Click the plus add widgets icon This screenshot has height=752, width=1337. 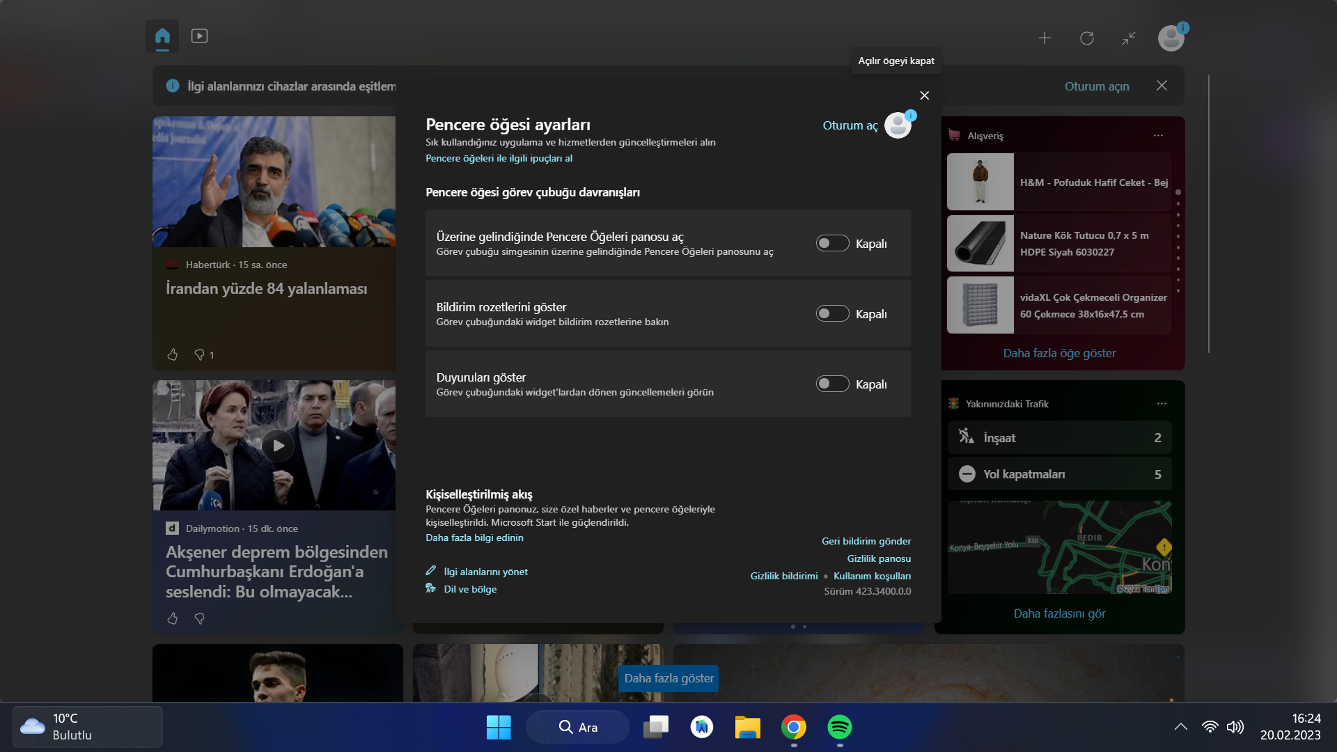pyautogui.click(x=1045, y=38)
